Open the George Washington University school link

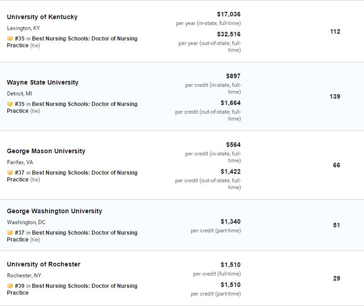tap(55, 211)
